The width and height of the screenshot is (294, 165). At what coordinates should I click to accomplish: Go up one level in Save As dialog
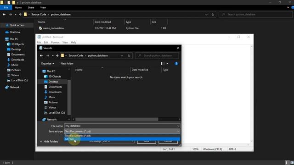point(57,55)
